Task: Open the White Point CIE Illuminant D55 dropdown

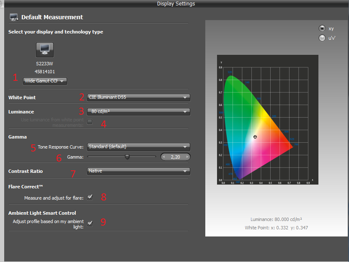Action: (138, 98)
